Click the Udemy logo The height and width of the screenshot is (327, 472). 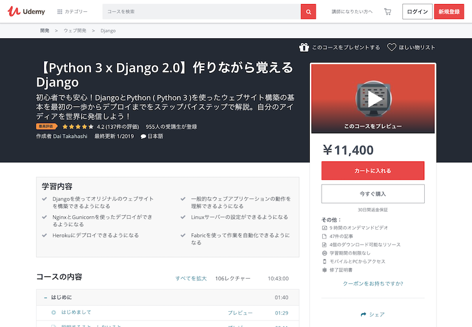coord(26,11)
